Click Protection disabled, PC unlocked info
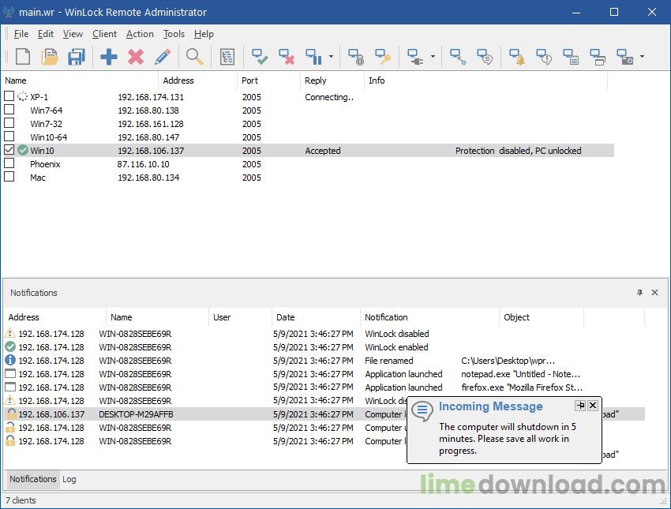The height and width of the screenshot is (509, 671). point(518,151)
